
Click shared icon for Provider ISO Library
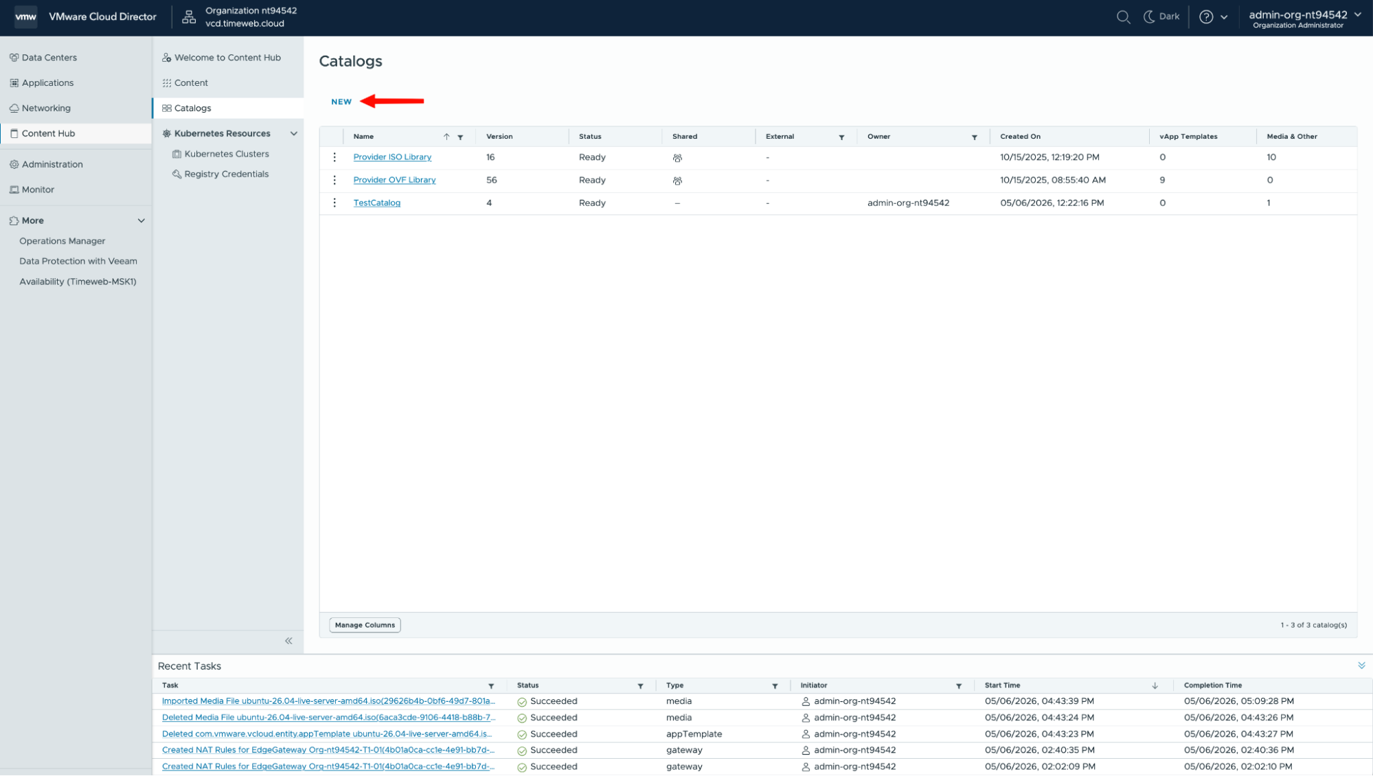pyautogui.click(x=677, y=158)
